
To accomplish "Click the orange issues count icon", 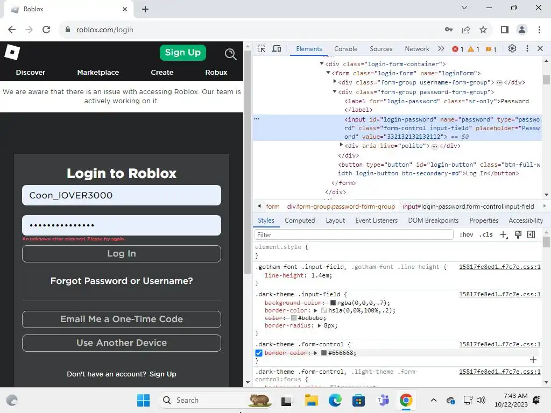I will coord(488,49).
